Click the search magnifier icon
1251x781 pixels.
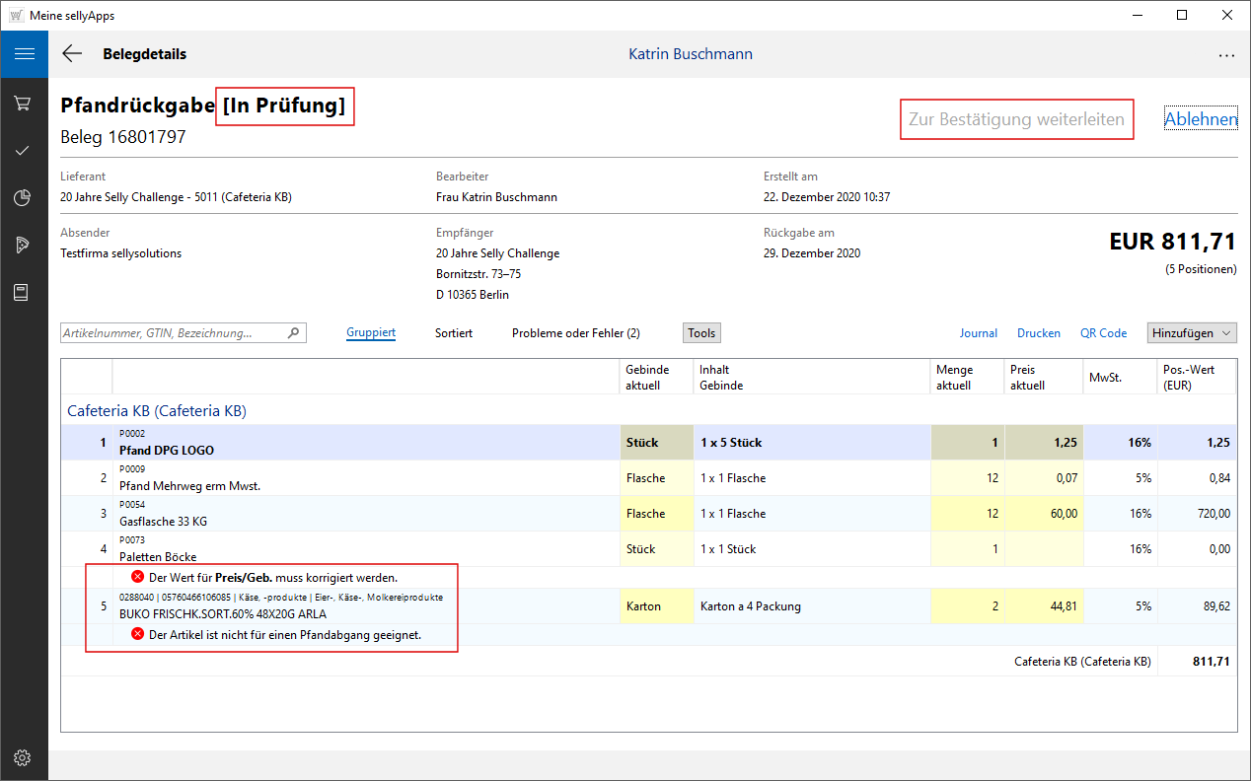tap(293, 333)
